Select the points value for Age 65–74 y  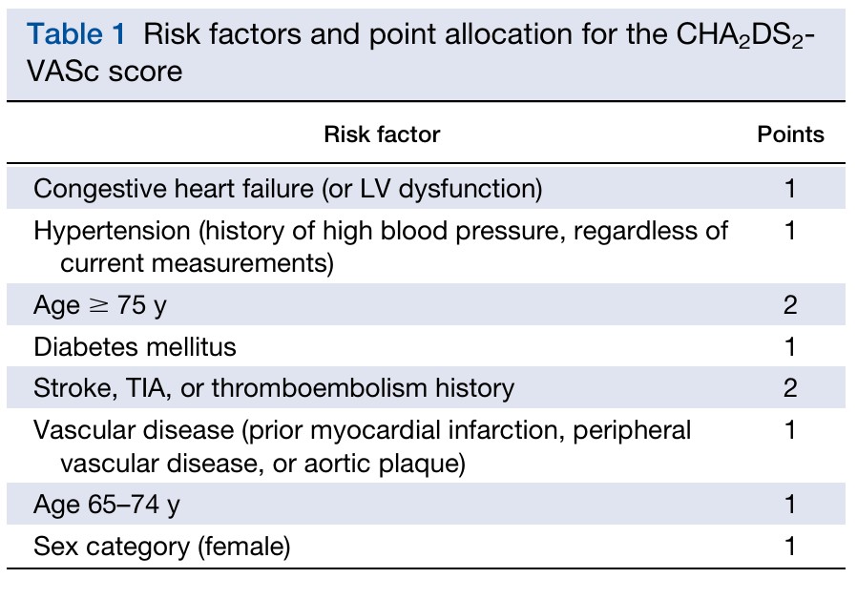790,505
